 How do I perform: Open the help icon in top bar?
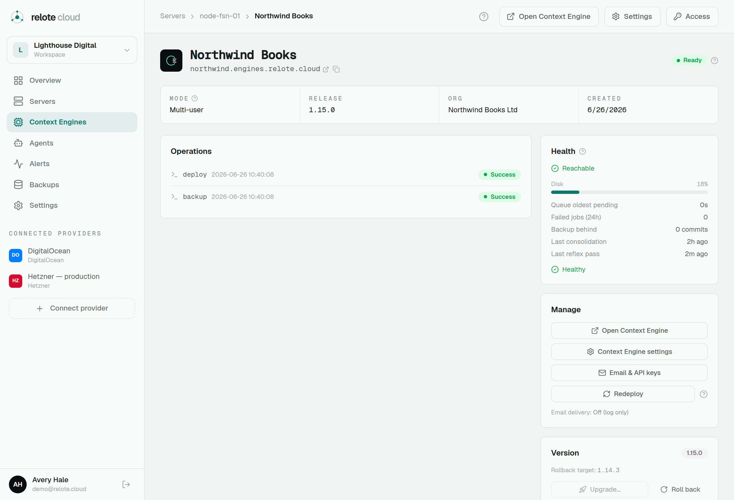click(x=483, y=17)
